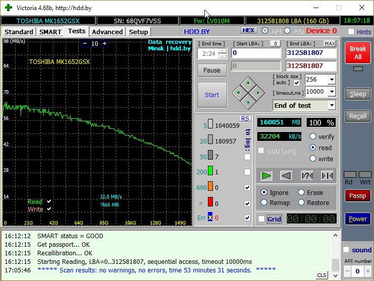This screenshot has width=374, height=281.
Task: Click the Sleep button
Action: (x=358, y=94)
